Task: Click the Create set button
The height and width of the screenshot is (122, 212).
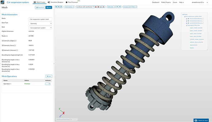Action: point(127,7)
